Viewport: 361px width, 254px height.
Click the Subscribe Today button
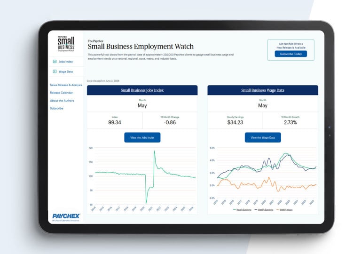coord(291,54)
